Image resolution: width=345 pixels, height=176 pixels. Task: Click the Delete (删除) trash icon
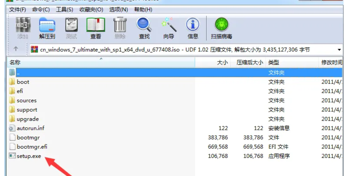point(120,25)
